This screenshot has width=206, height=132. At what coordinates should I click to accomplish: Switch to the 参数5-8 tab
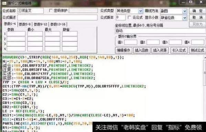coord(25,24)
